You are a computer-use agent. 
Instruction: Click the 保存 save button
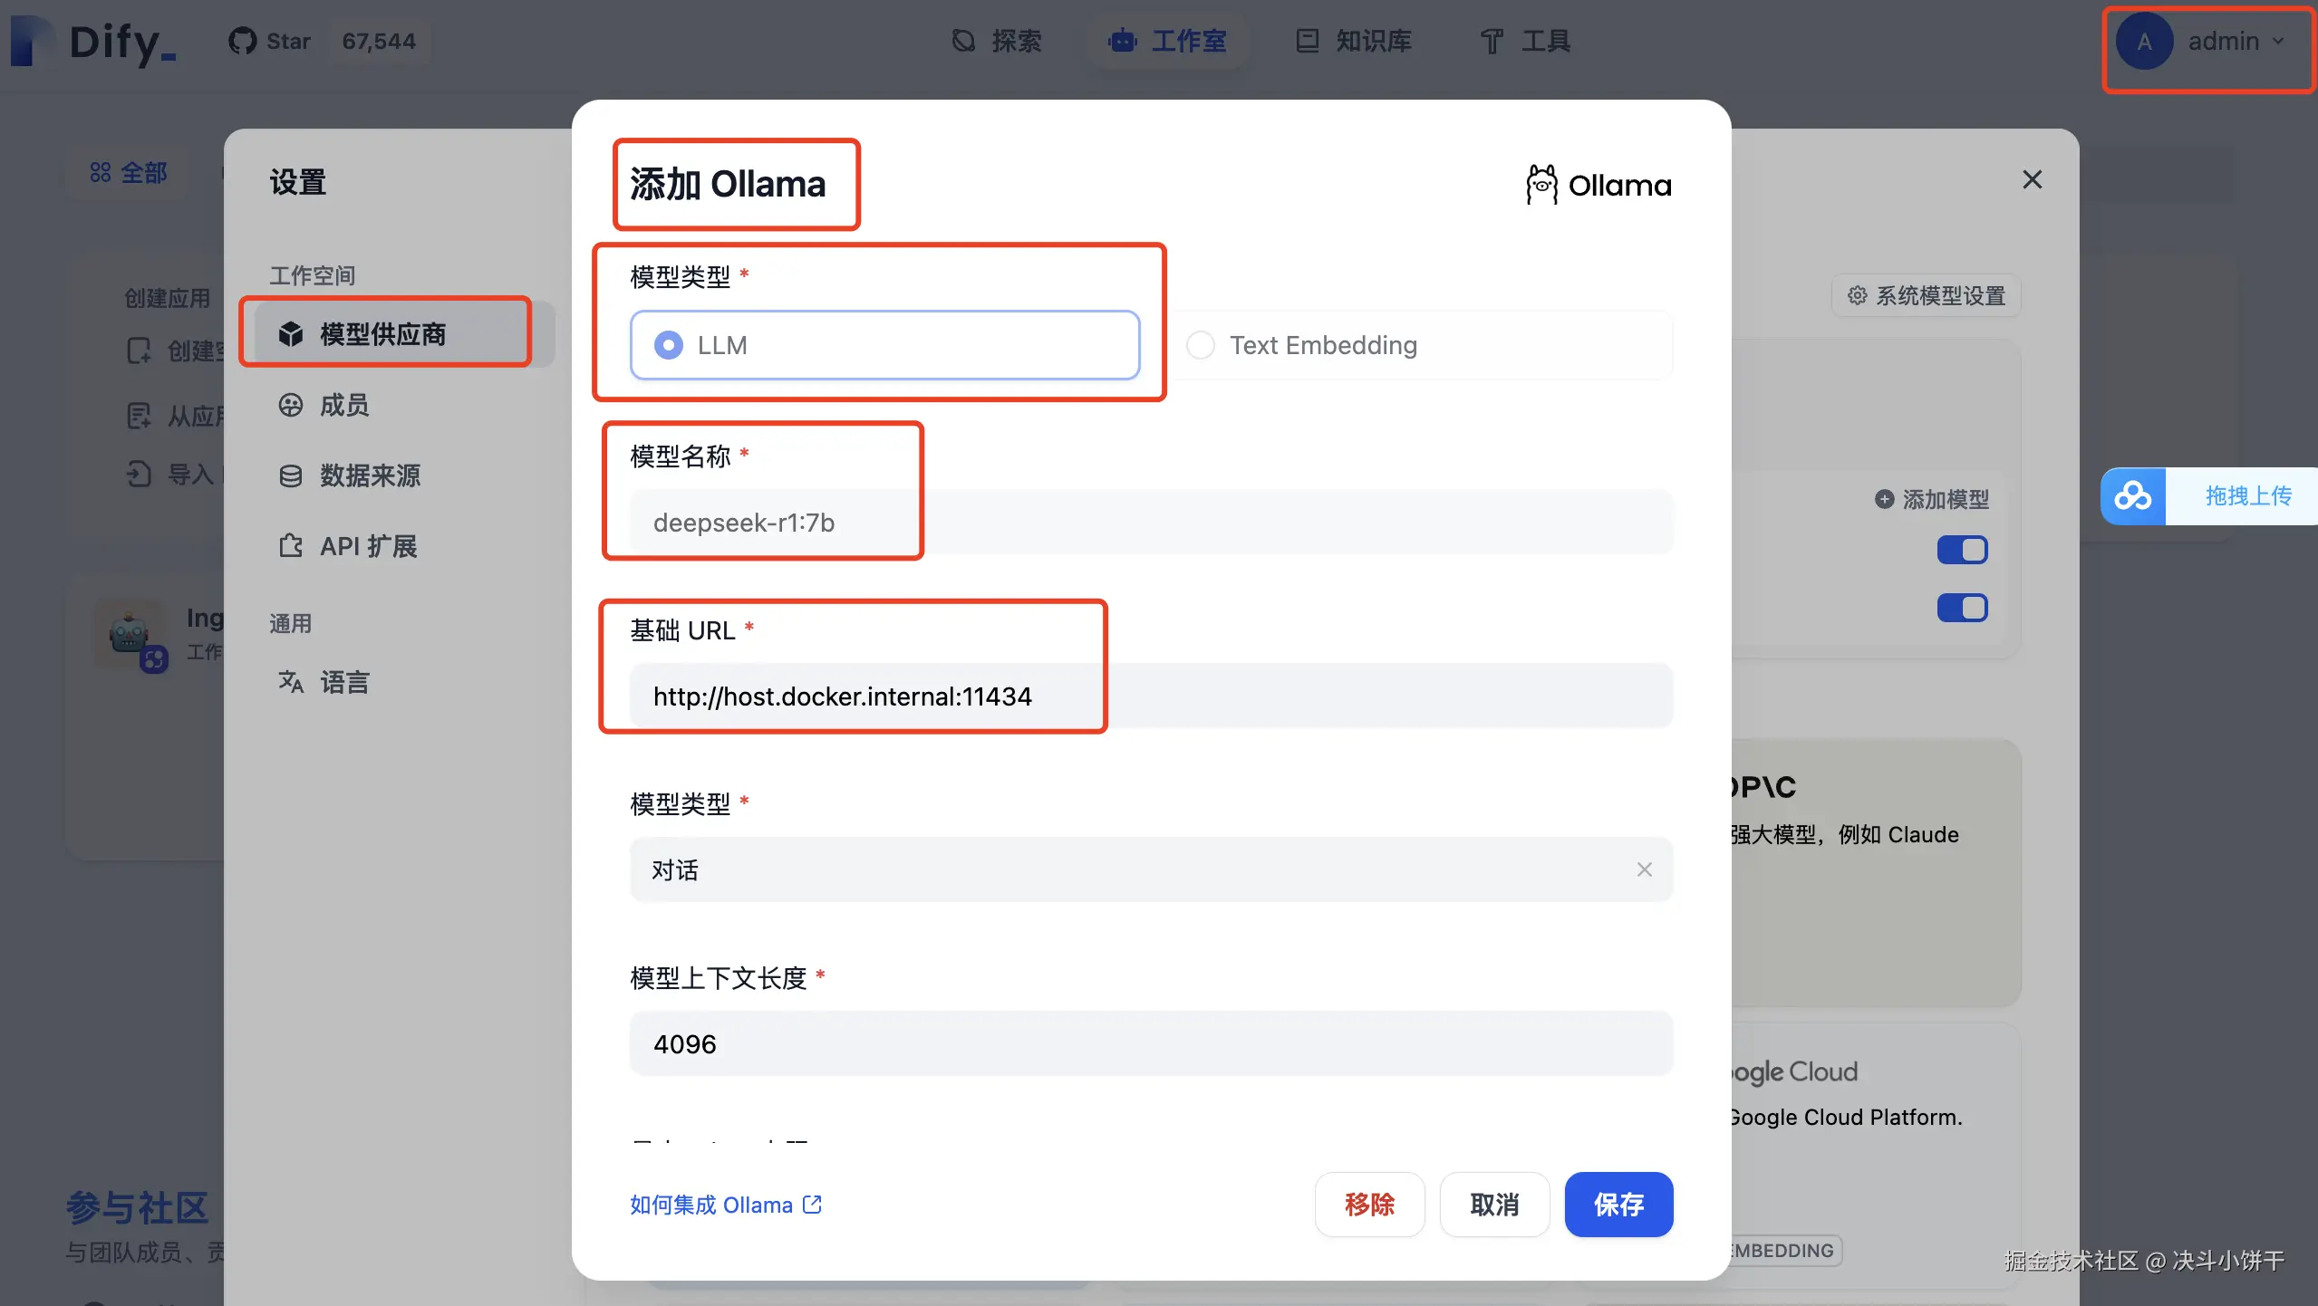(x=1618, y=1205)
